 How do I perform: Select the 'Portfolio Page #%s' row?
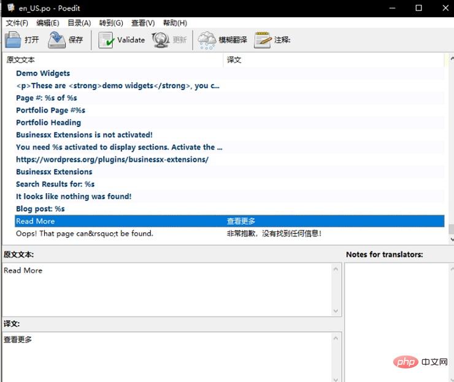coord(229,110)
